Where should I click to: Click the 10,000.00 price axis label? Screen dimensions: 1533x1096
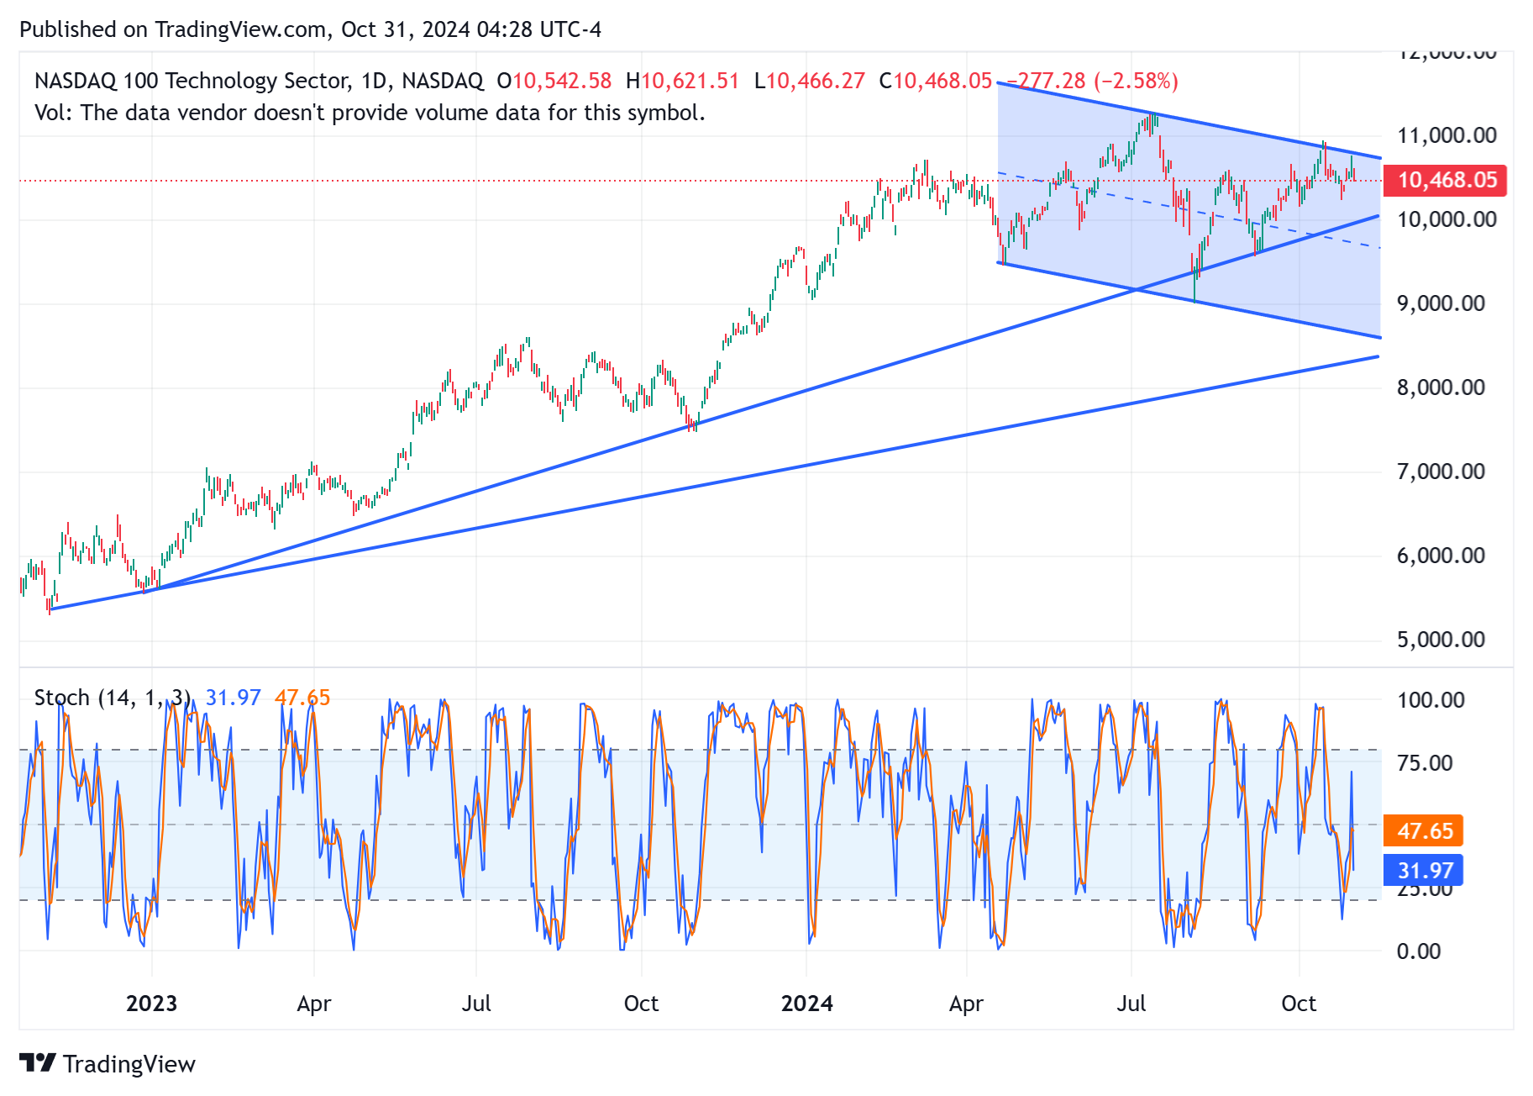pos(1446,219)
